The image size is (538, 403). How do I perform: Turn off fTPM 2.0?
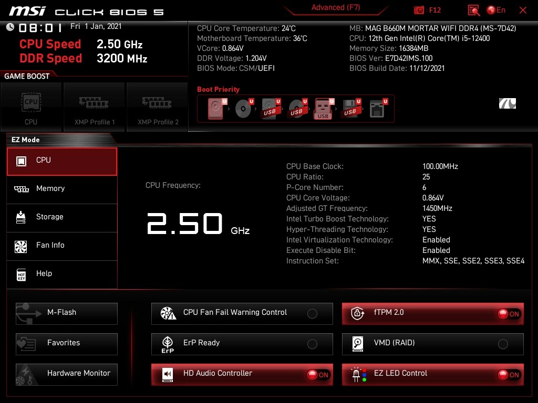click(x=433, y=314)
